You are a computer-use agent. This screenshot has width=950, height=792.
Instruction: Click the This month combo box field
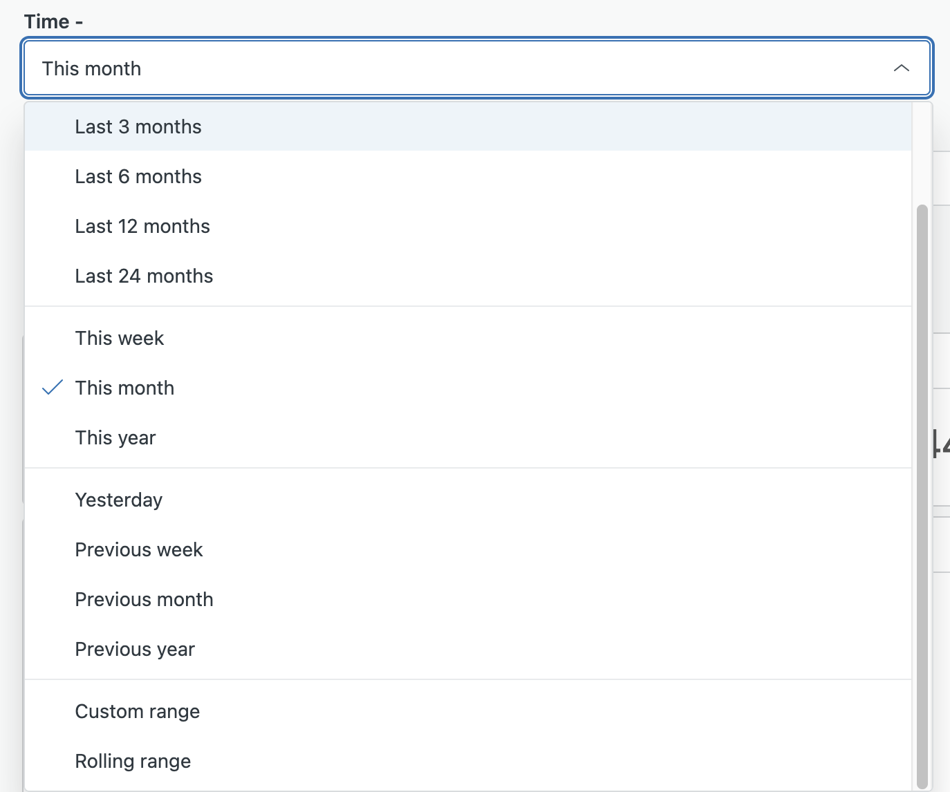click(477, 68)
